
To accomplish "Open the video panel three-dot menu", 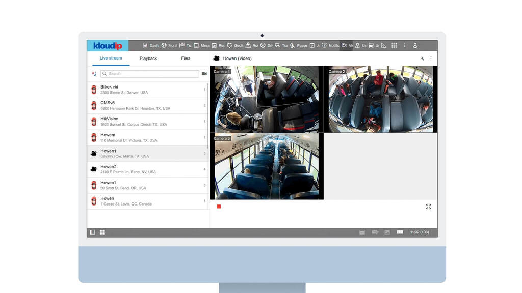I will [x=431, y=58].
